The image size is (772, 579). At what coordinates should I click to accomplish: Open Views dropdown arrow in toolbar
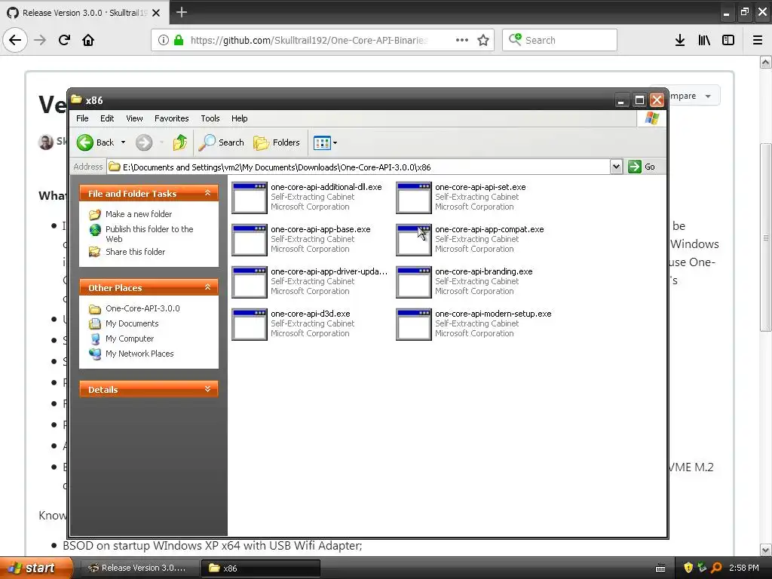coord(335,142)
